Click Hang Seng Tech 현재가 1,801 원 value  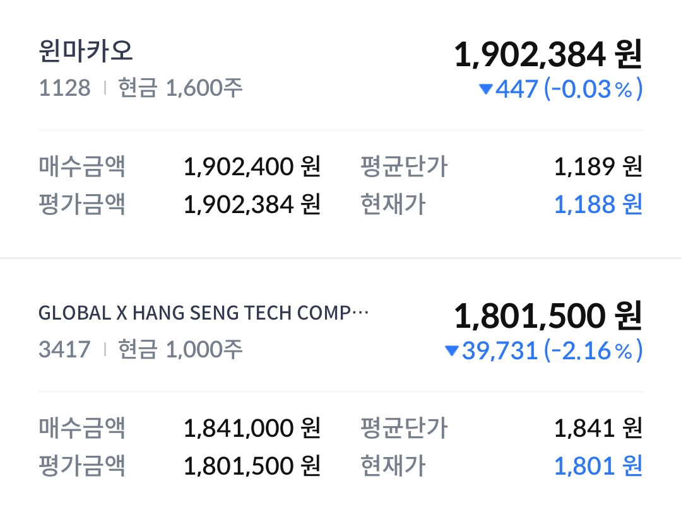[598, 466]
